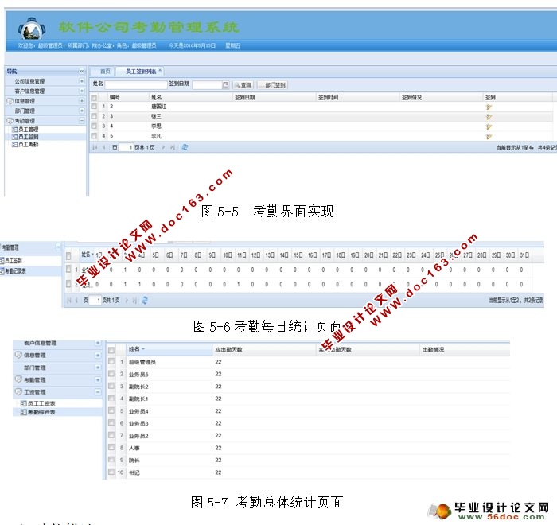Go to next page in Figure 5-6 pager
This screenshot has width=557, height=525.
[127, 301]
